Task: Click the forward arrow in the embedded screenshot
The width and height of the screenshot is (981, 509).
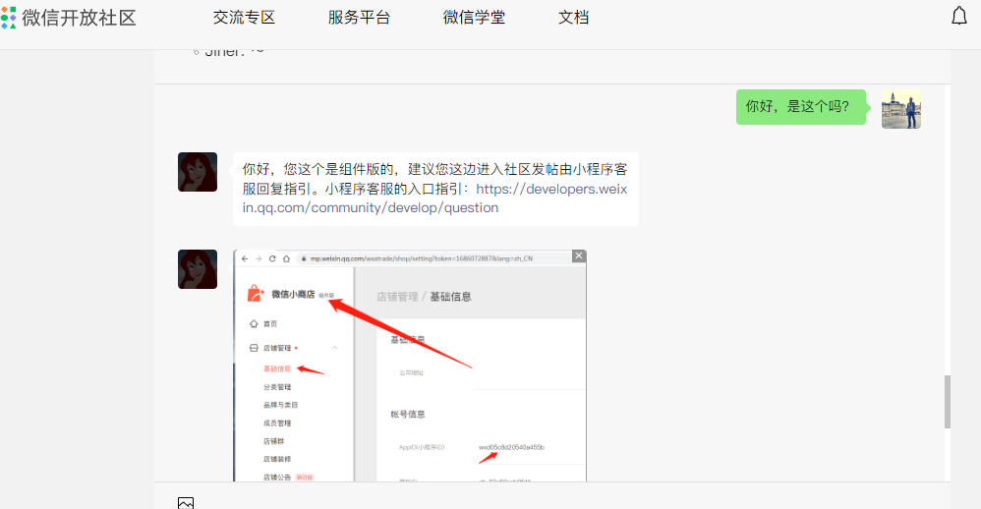Action: (x=259, y=258)
